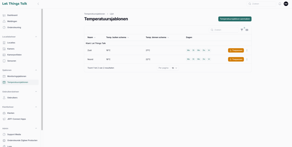292x147 pixels.
Task: Open Dashboard from the sidebar
Action: (x=12, y=15)
